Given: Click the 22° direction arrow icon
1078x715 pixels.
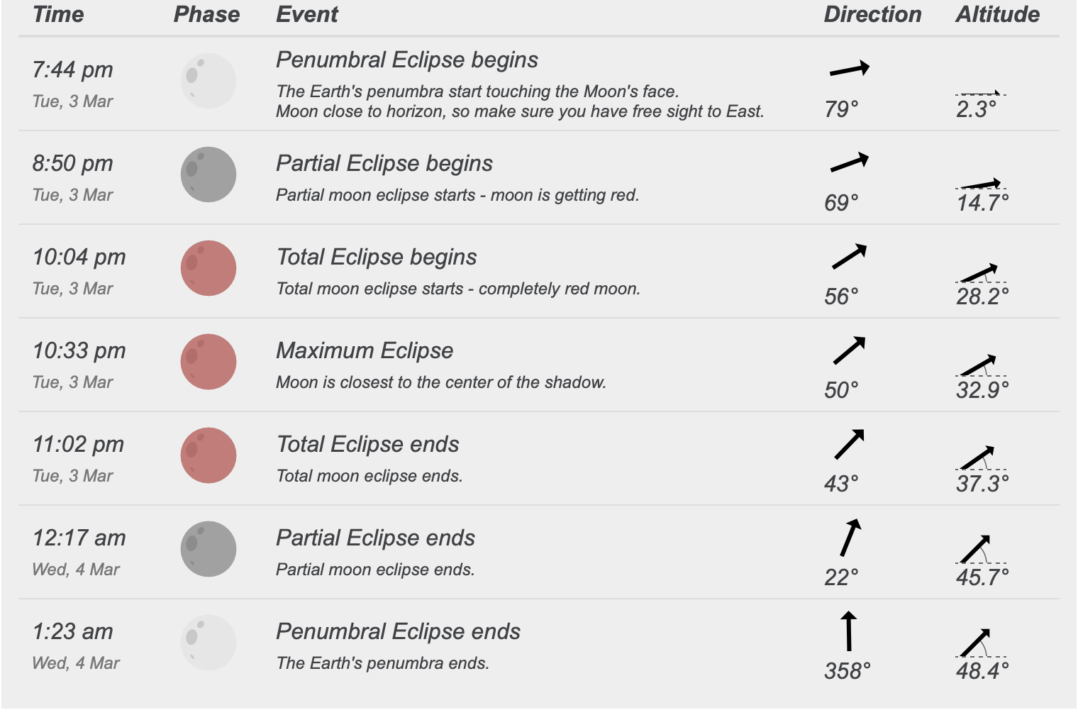Looking at the screenshot, I should [x=850, y=538].
